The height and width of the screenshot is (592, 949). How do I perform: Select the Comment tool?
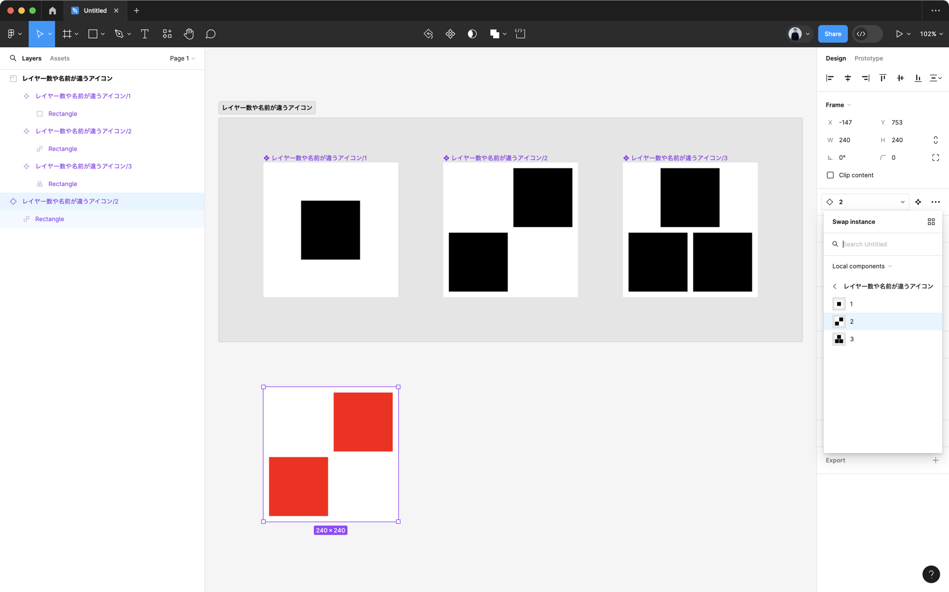pos(210,34)
